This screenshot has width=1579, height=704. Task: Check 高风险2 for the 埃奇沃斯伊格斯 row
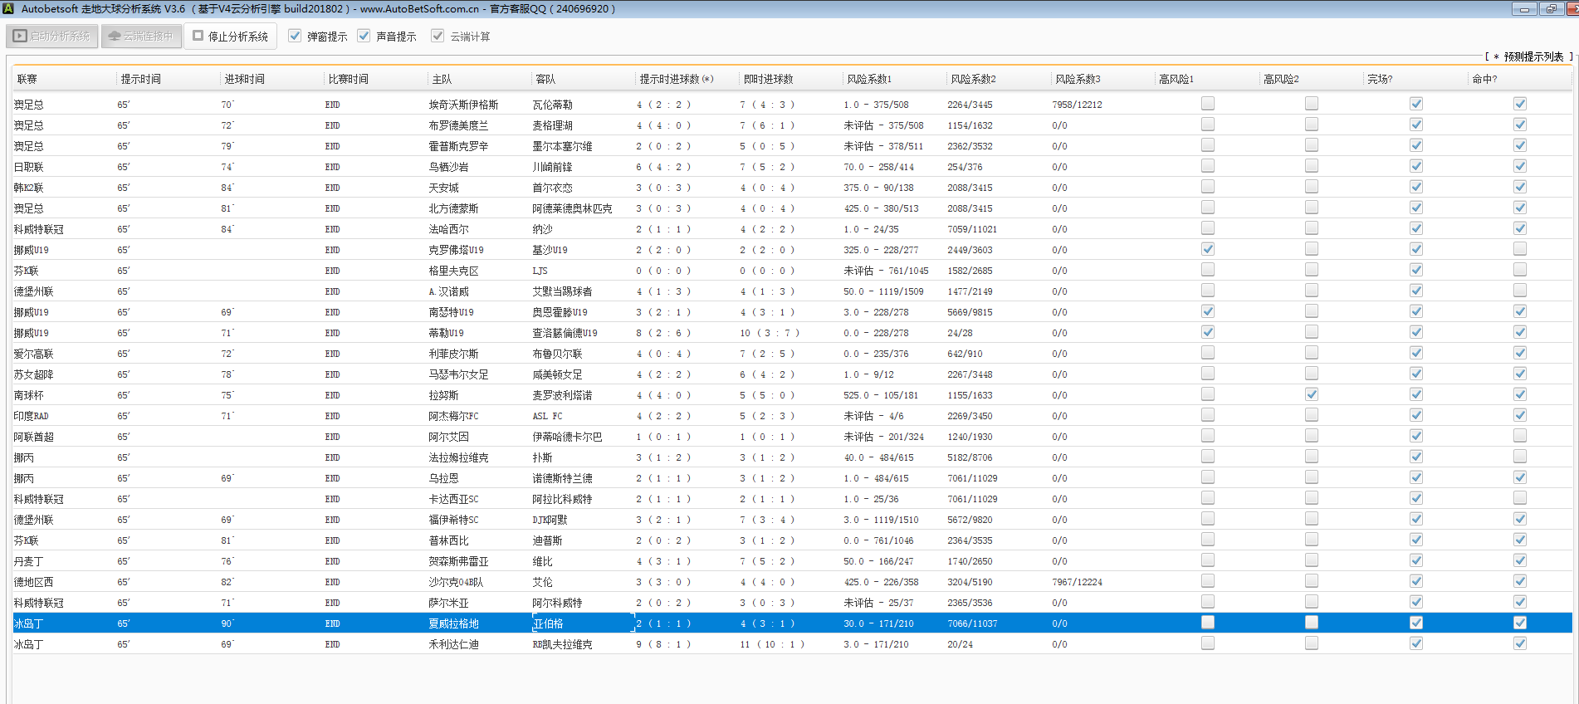click(x=1311, y=104)
